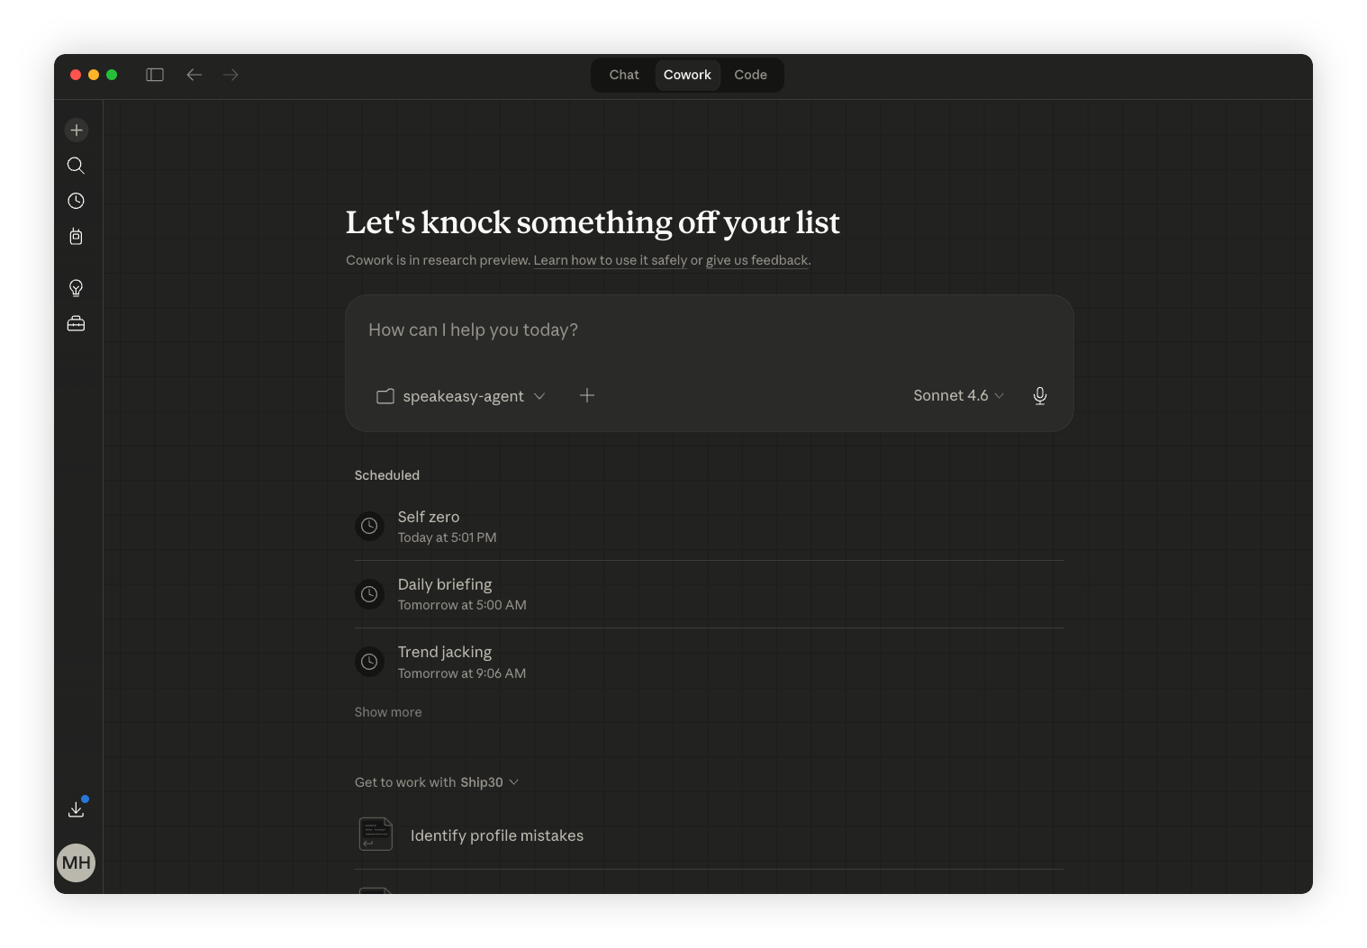Open the Daily briefing scheduled task
Image resolution: width=1367 pixels, height=948 pixels.
pos(445,594)
